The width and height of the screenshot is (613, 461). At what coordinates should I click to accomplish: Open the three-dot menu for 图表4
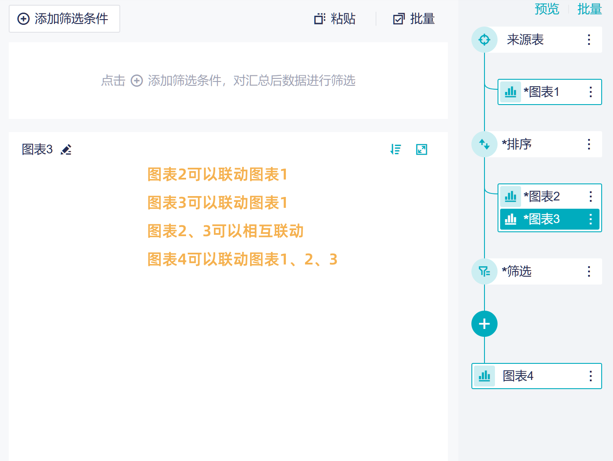591,376
